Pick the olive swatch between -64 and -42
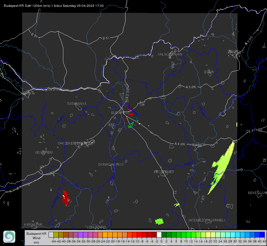 pyautogui.click(x=56, y=235)
